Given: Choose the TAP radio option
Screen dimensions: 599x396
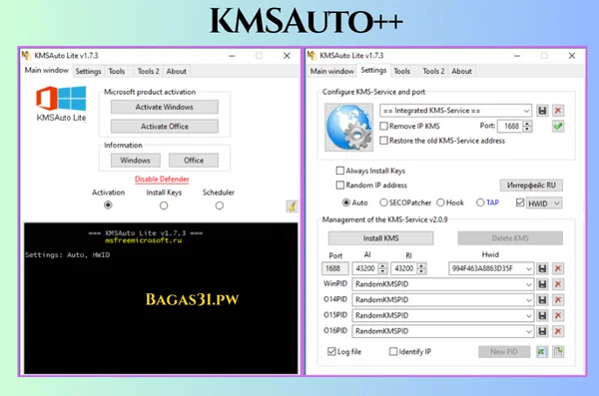Looking at the screenshot, I should (x=480, y=202).
